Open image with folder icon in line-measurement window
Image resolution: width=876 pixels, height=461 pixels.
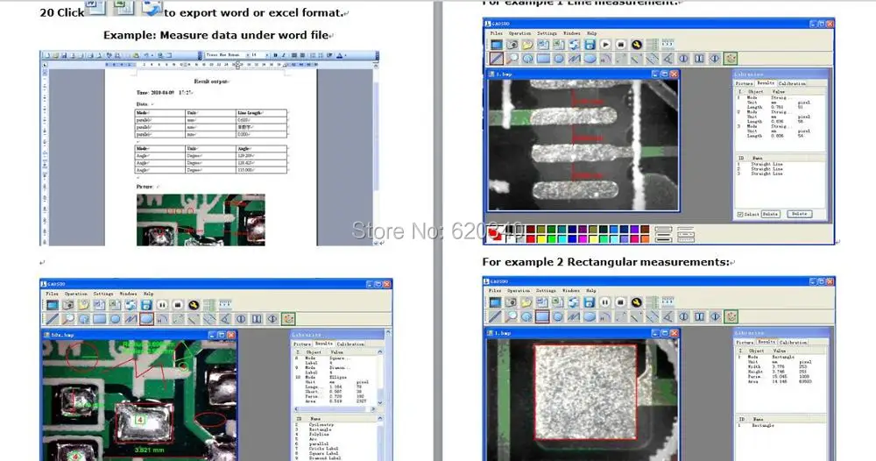point(527,45)
